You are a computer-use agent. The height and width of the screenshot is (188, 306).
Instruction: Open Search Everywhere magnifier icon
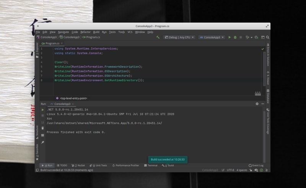click(267, 37)
